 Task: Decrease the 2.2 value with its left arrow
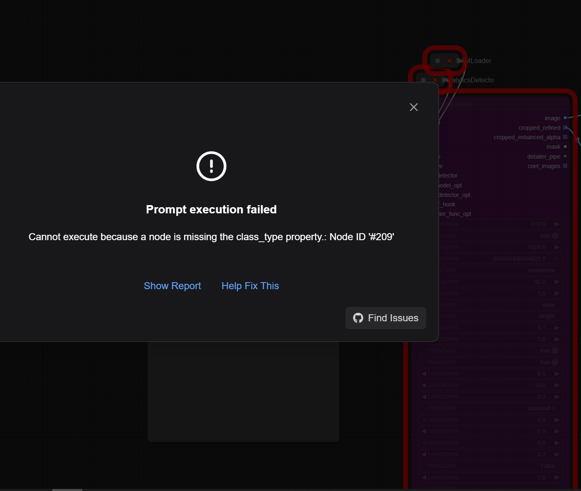click(424, 397)
